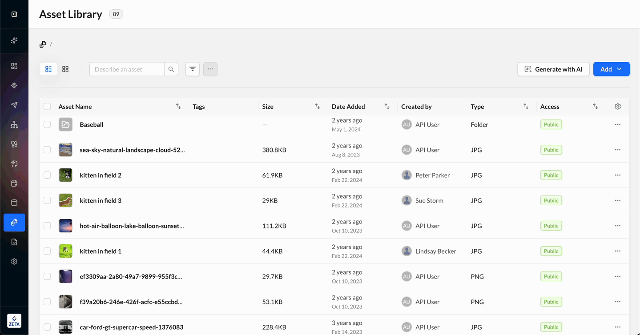This screenshot has height=335, width=640.
Task: Tick the kitten in field 2 checkbox
Action: coord(47,175)
